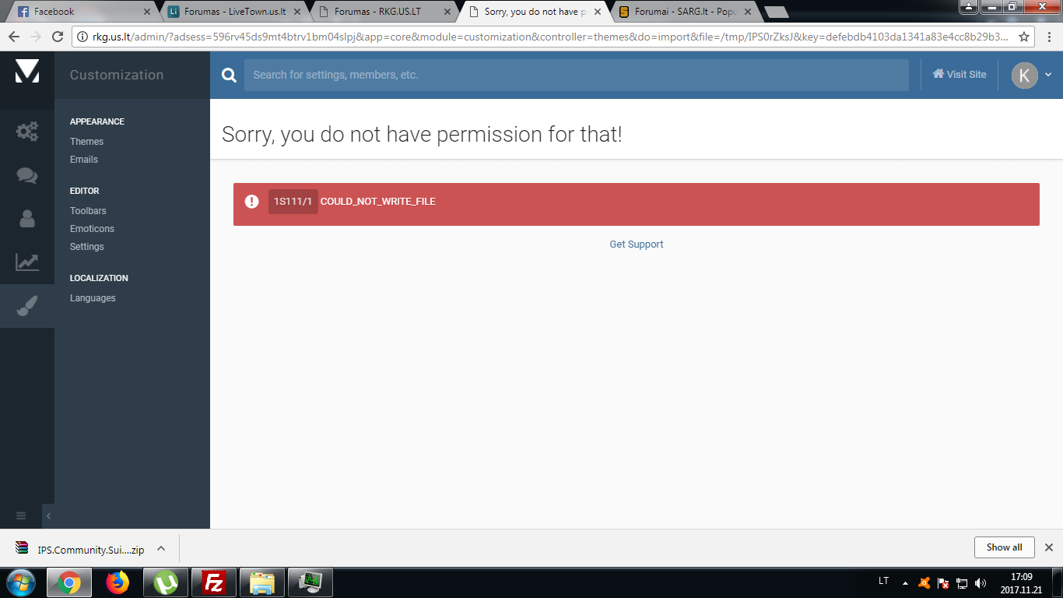
Task: Open the K user avatar menu
Action: coord(1031,75)
